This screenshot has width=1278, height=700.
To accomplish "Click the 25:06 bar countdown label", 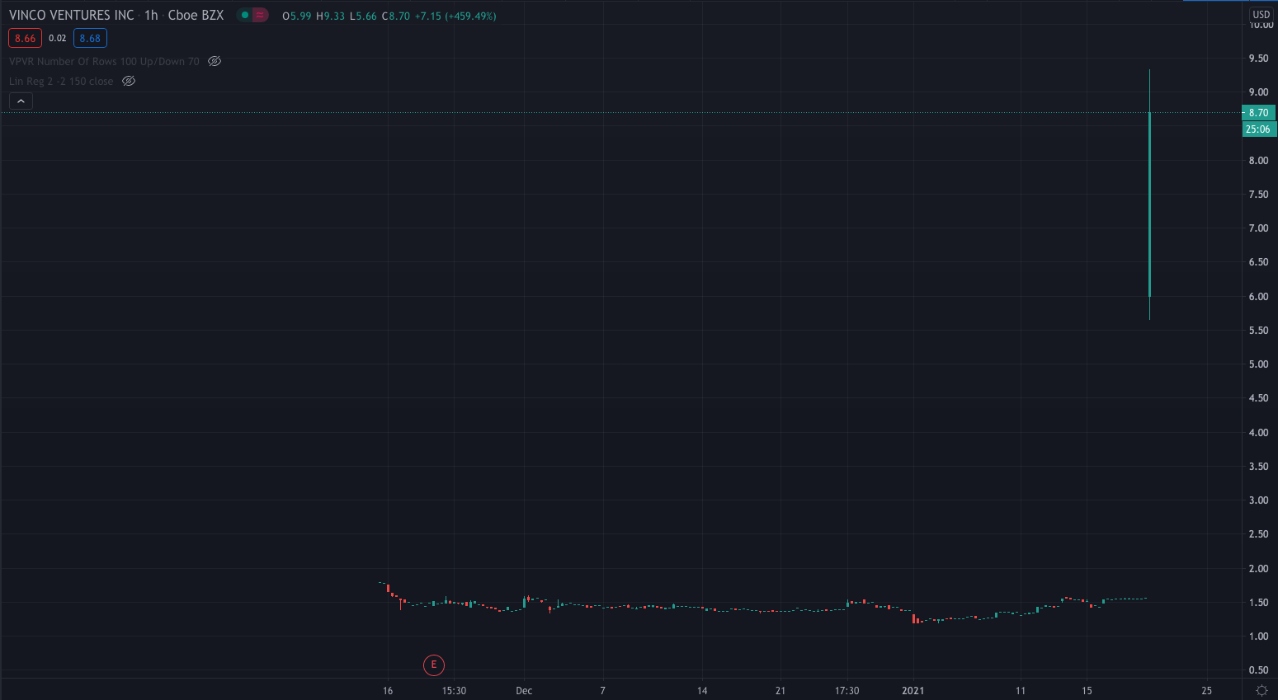I will click(x=1258, y=129).
